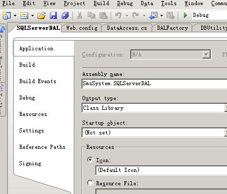Click the Navigate Backward icon
Viewport: 227px width, 194px height.
pyautogui.click(x=153, y=15)
